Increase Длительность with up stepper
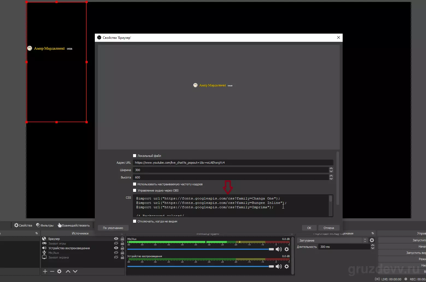The height and width of the screenshot is (282, 426). coord(372,245)
